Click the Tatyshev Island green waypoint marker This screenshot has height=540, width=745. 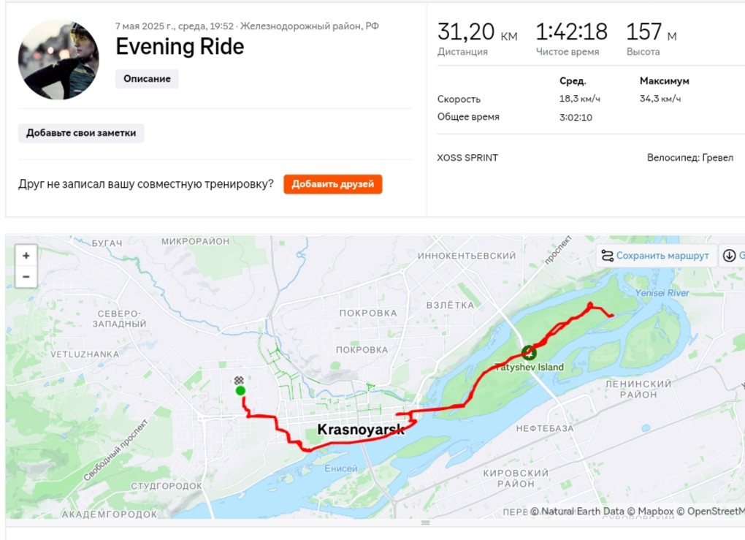click(529, 353)
